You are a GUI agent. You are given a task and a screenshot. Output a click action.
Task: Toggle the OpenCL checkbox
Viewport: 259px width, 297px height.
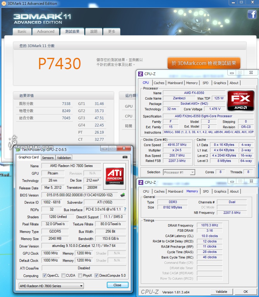tap(44, 276)
